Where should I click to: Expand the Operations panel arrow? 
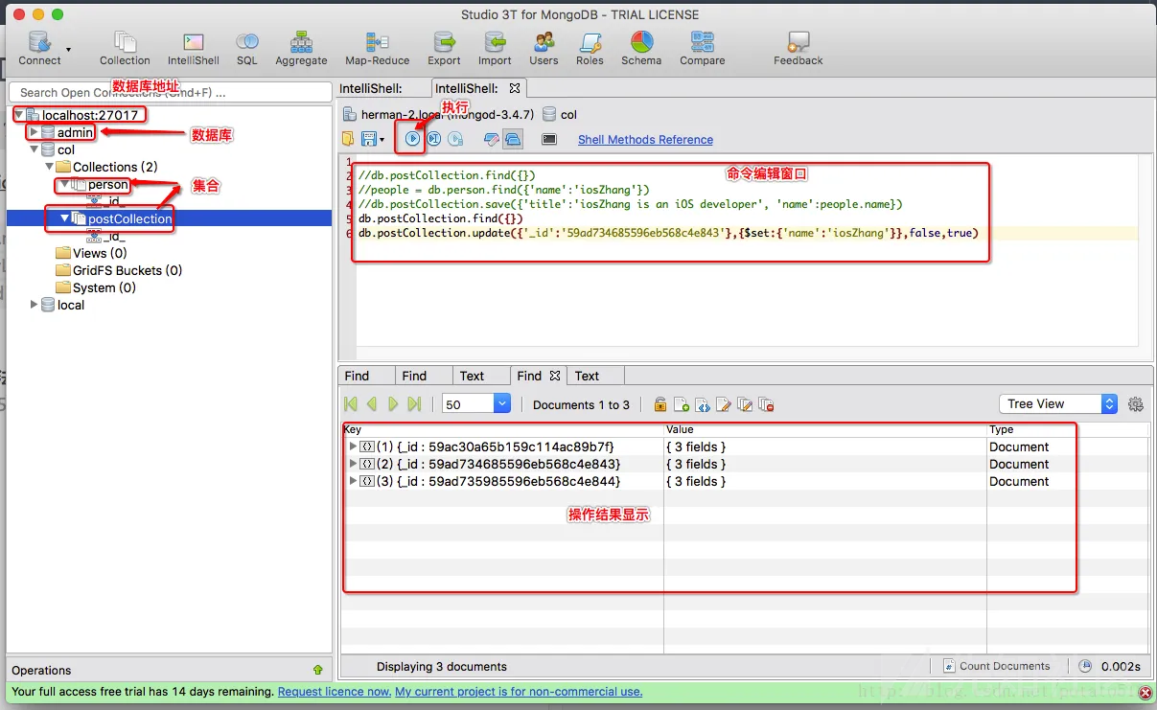(317, 670)
